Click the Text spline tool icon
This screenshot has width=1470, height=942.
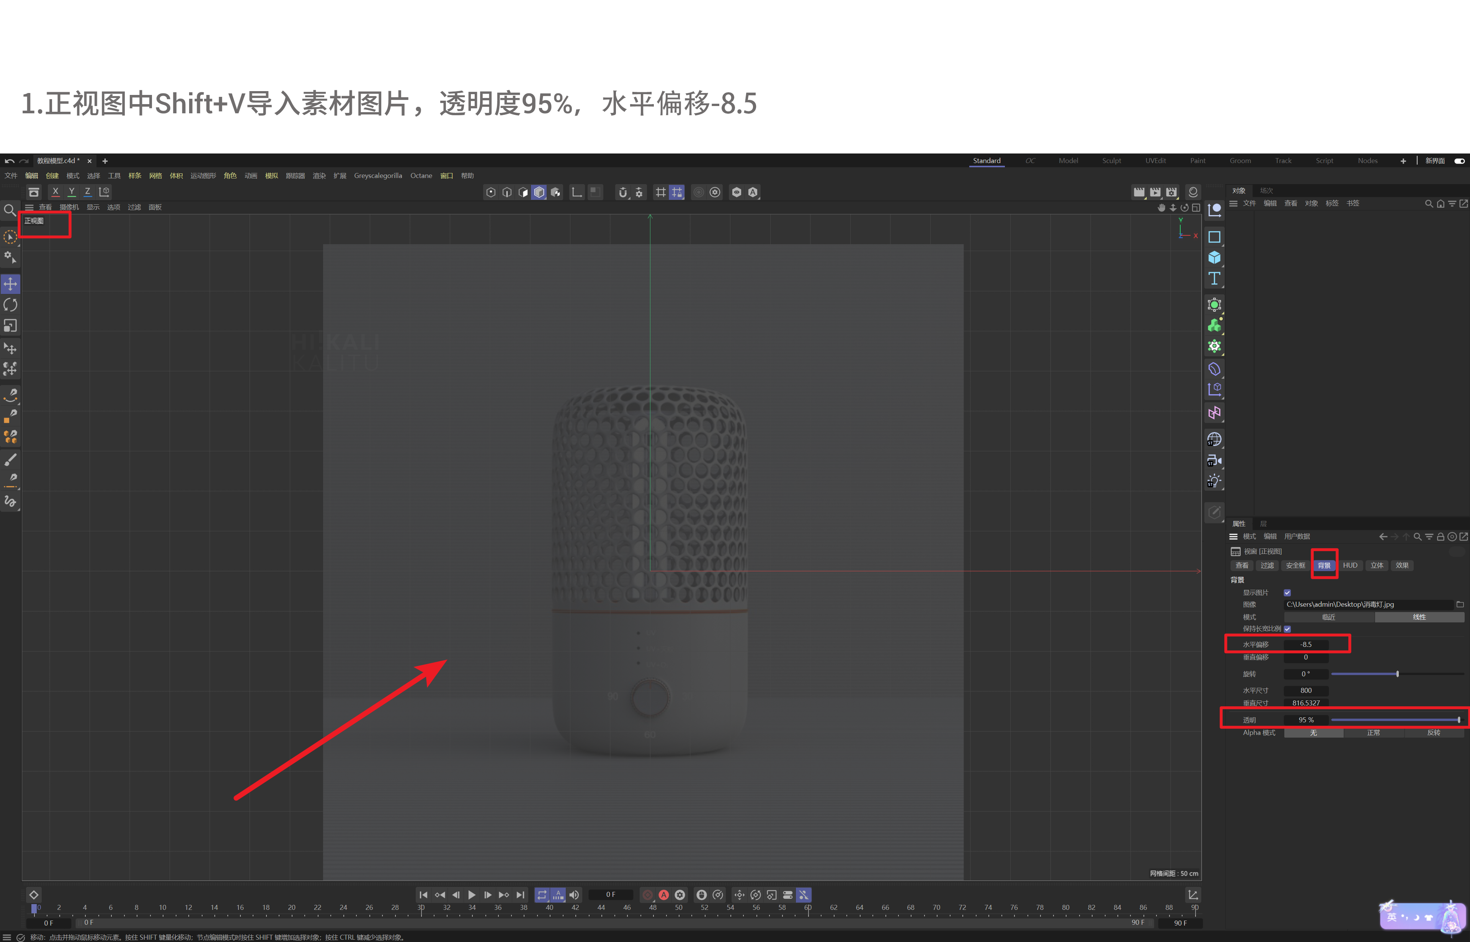(1214, 279)
